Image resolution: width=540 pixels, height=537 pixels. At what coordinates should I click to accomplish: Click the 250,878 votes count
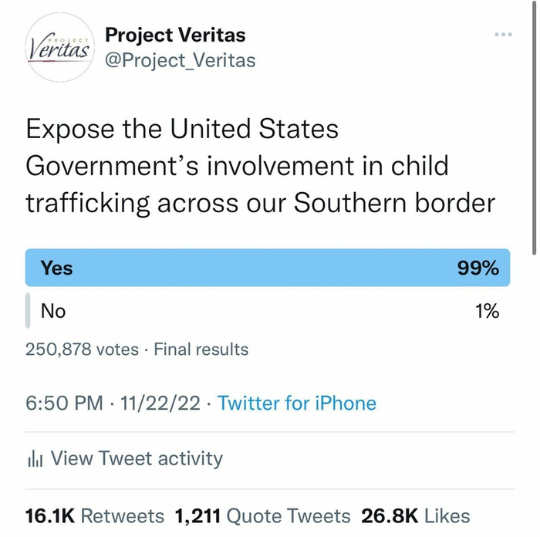83,350
